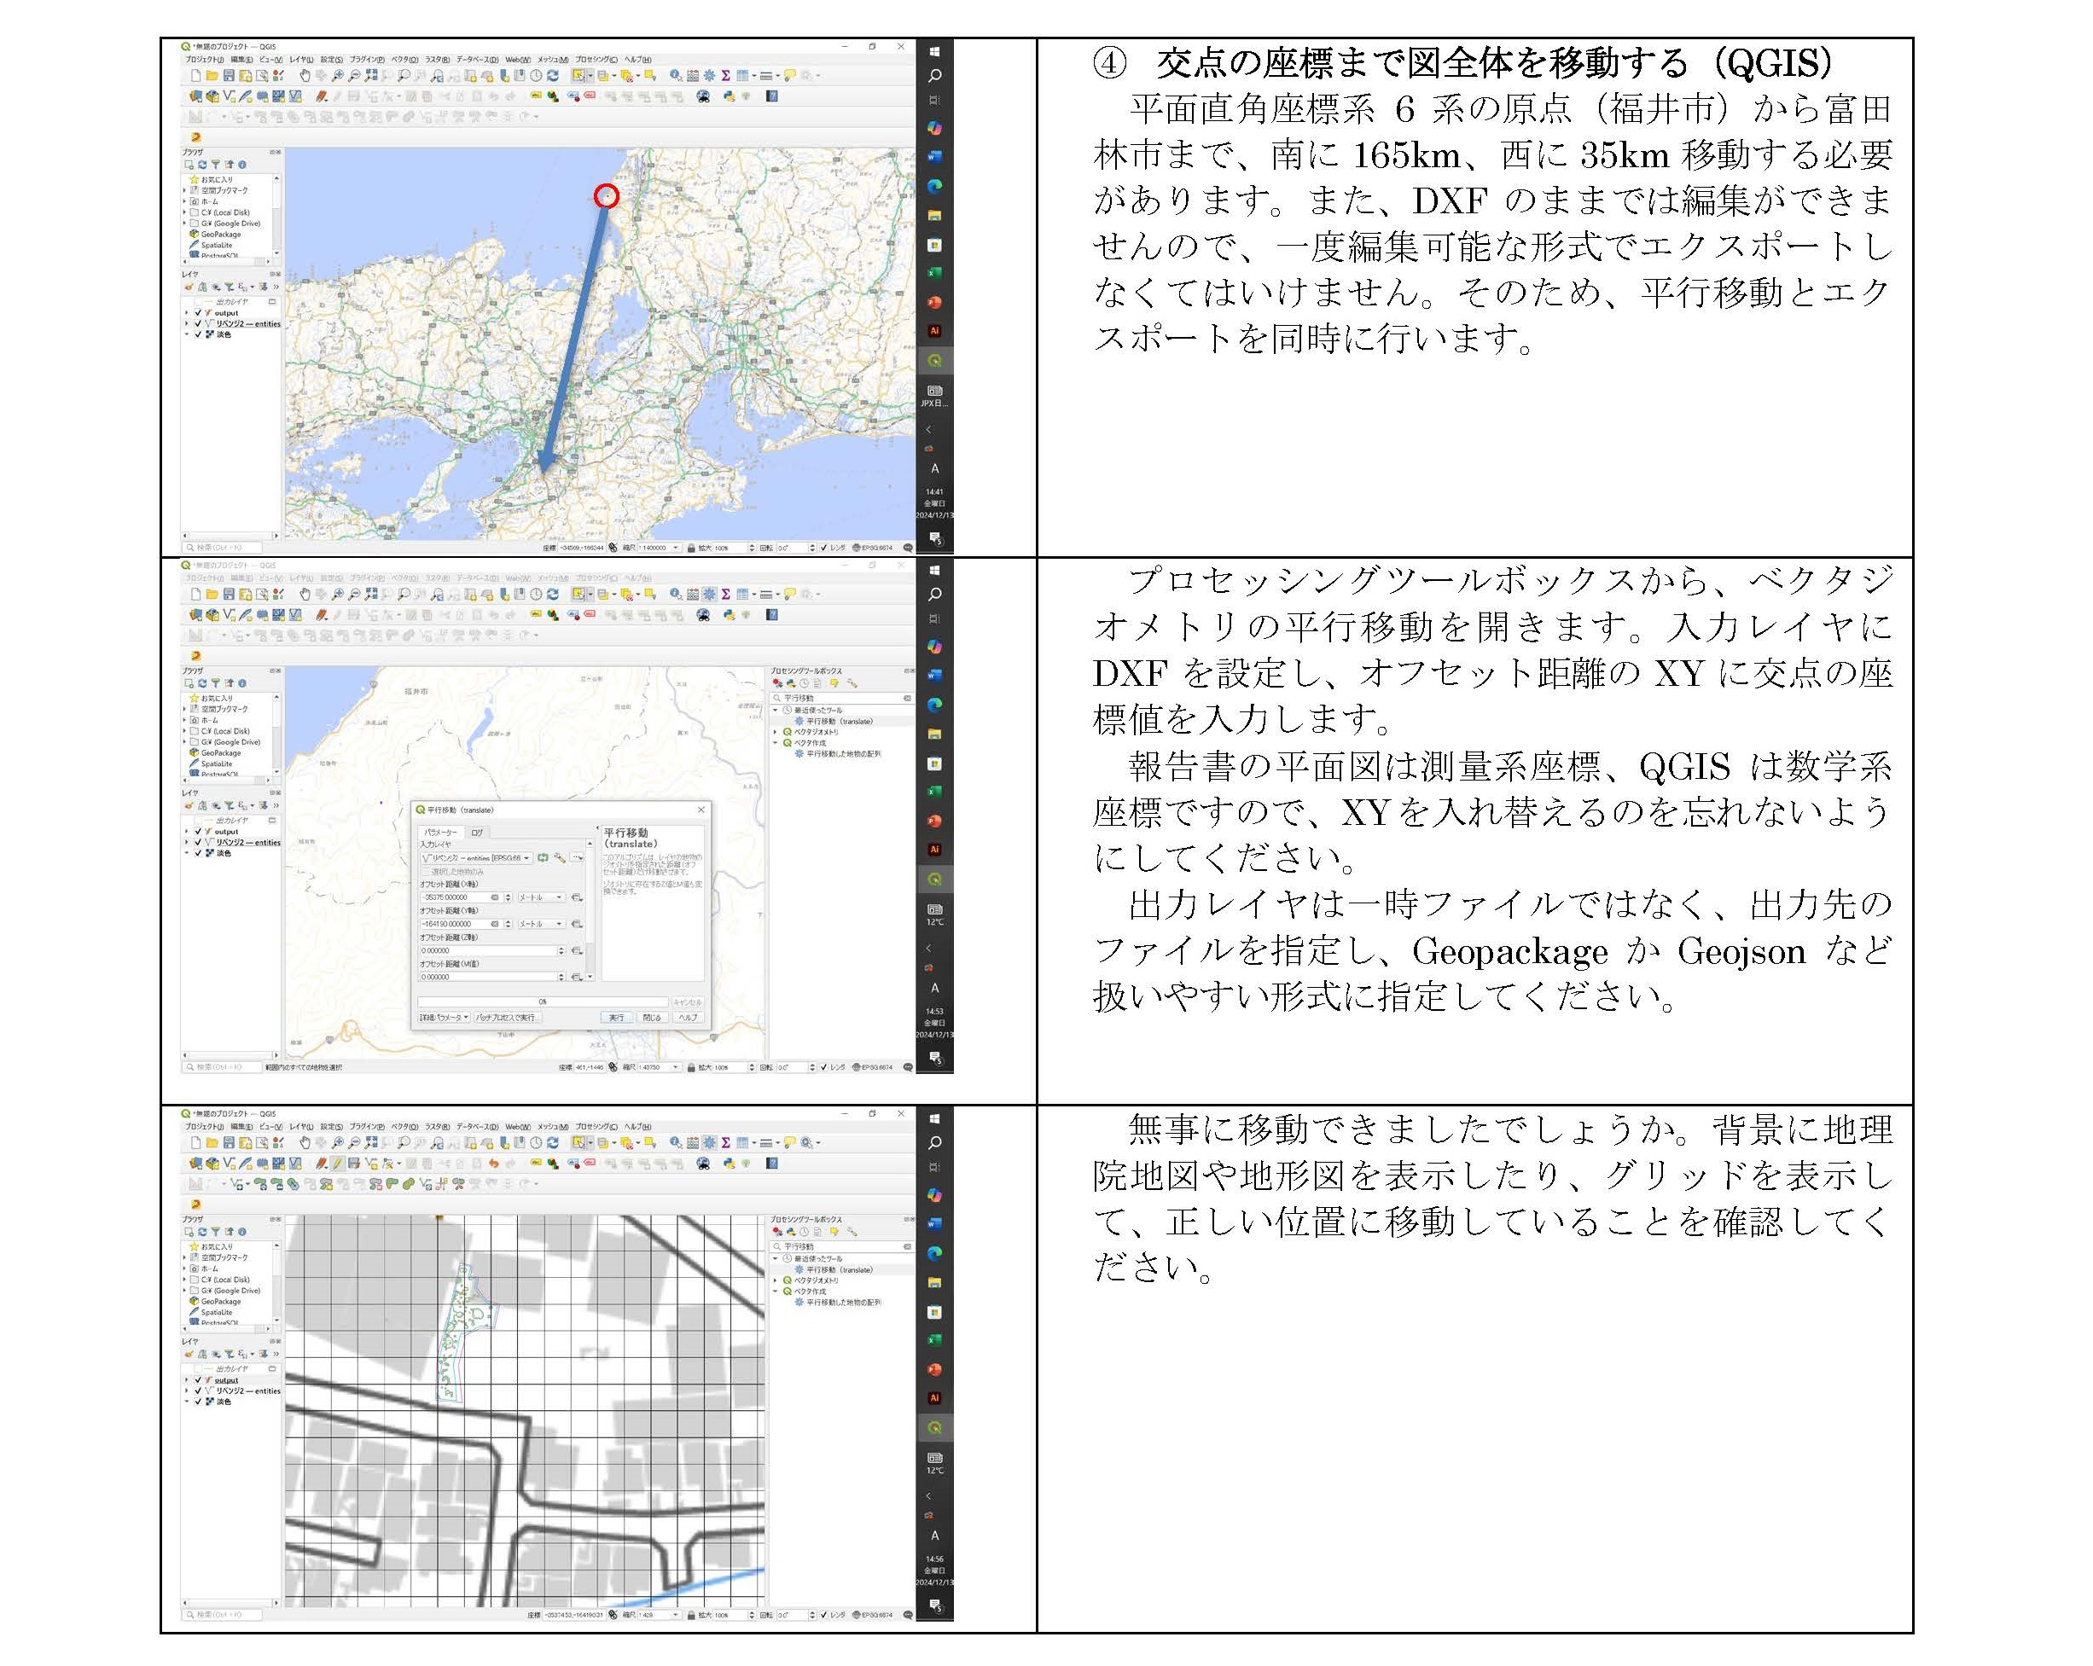Screen dimensions: 2093x1666
Task: Toggle 淡色 layer checkbox in top QGIS screenshot
Action: click(198, 334)
